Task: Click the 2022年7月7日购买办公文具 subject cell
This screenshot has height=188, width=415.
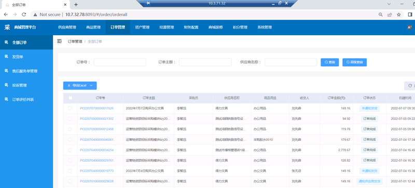Action: click(145, 108)
